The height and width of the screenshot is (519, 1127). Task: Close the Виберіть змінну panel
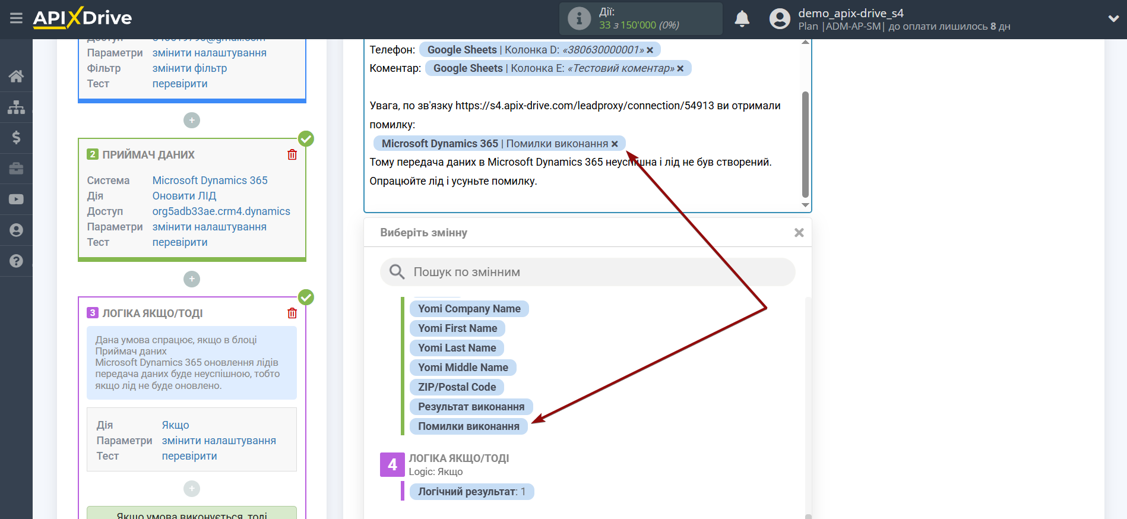[799, 233]
